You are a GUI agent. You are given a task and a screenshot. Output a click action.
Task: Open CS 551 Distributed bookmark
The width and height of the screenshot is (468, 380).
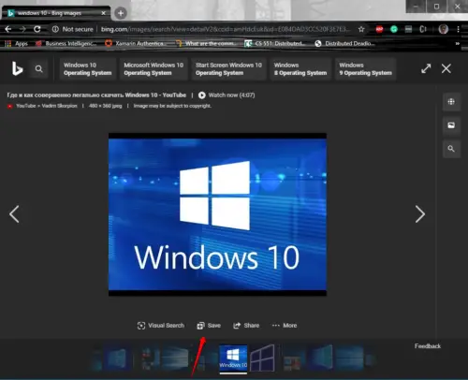(x=275, y=44)
